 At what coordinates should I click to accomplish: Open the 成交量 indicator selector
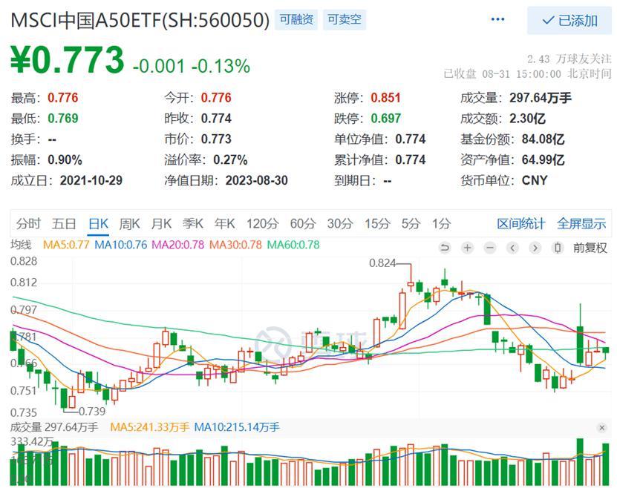coord(30,426)
